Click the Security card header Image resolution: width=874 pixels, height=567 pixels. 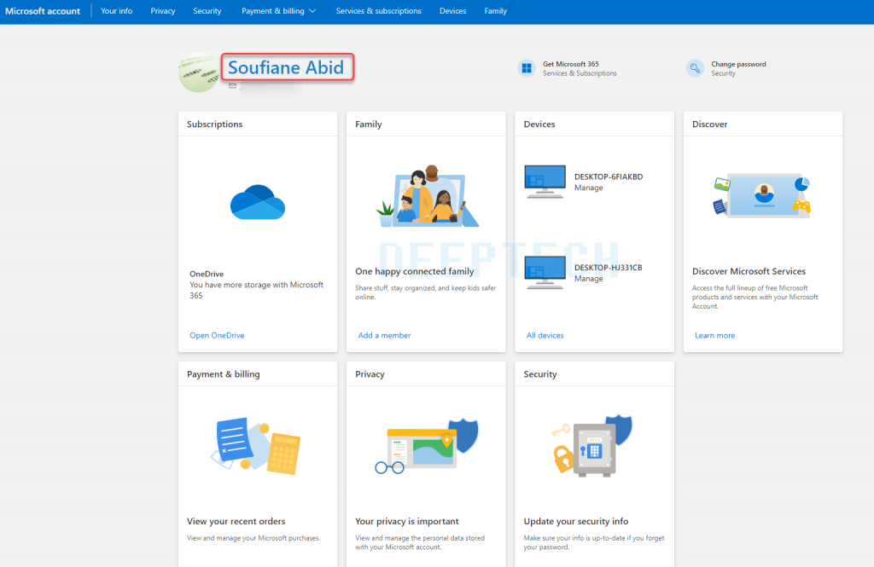click(539, 374)
